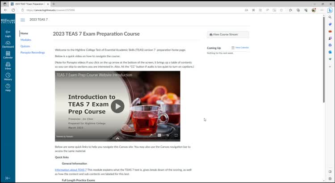Open the video in Panopto pop-out arrow

[x=151, y=135]
